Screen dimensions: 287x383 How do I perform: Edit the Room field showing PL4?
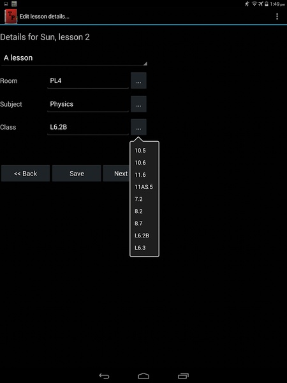point(88,81)
